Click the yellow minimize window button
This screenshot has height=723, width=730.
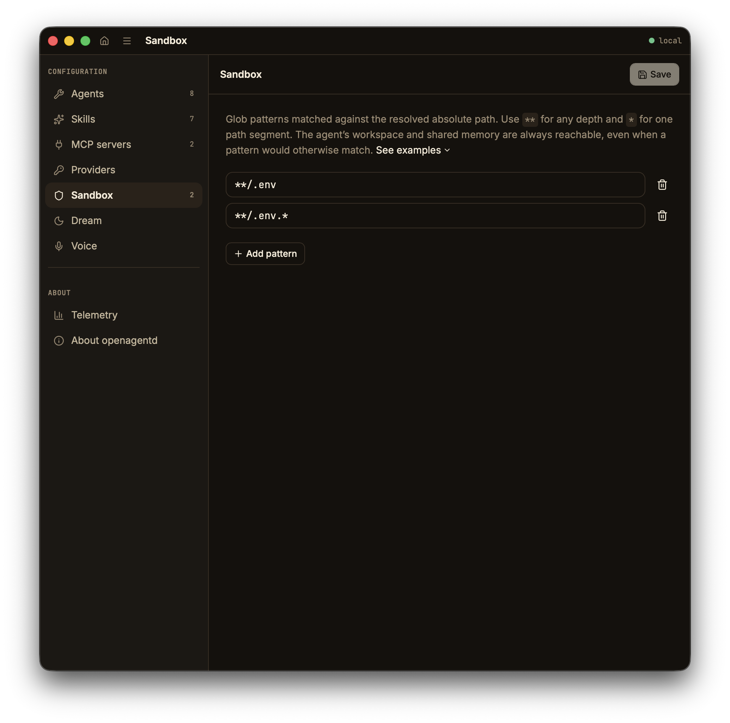click(69, 41)
